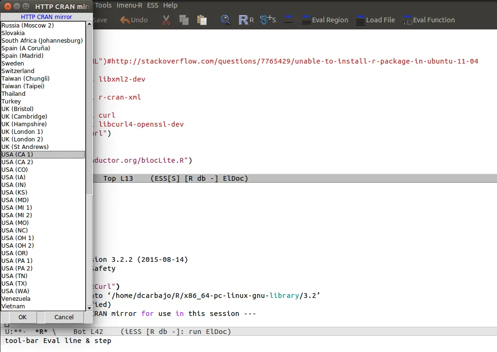The image size is (497, 352).
Task: Select USA (CA 1) mirror
Action: [43, 155]
